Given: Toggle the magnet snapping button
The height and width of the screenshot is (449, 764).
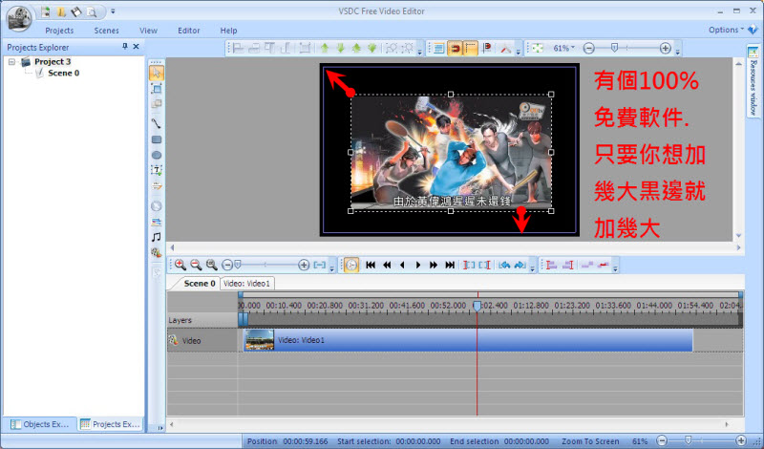Looking at the screenshot, I should [455, 48].
